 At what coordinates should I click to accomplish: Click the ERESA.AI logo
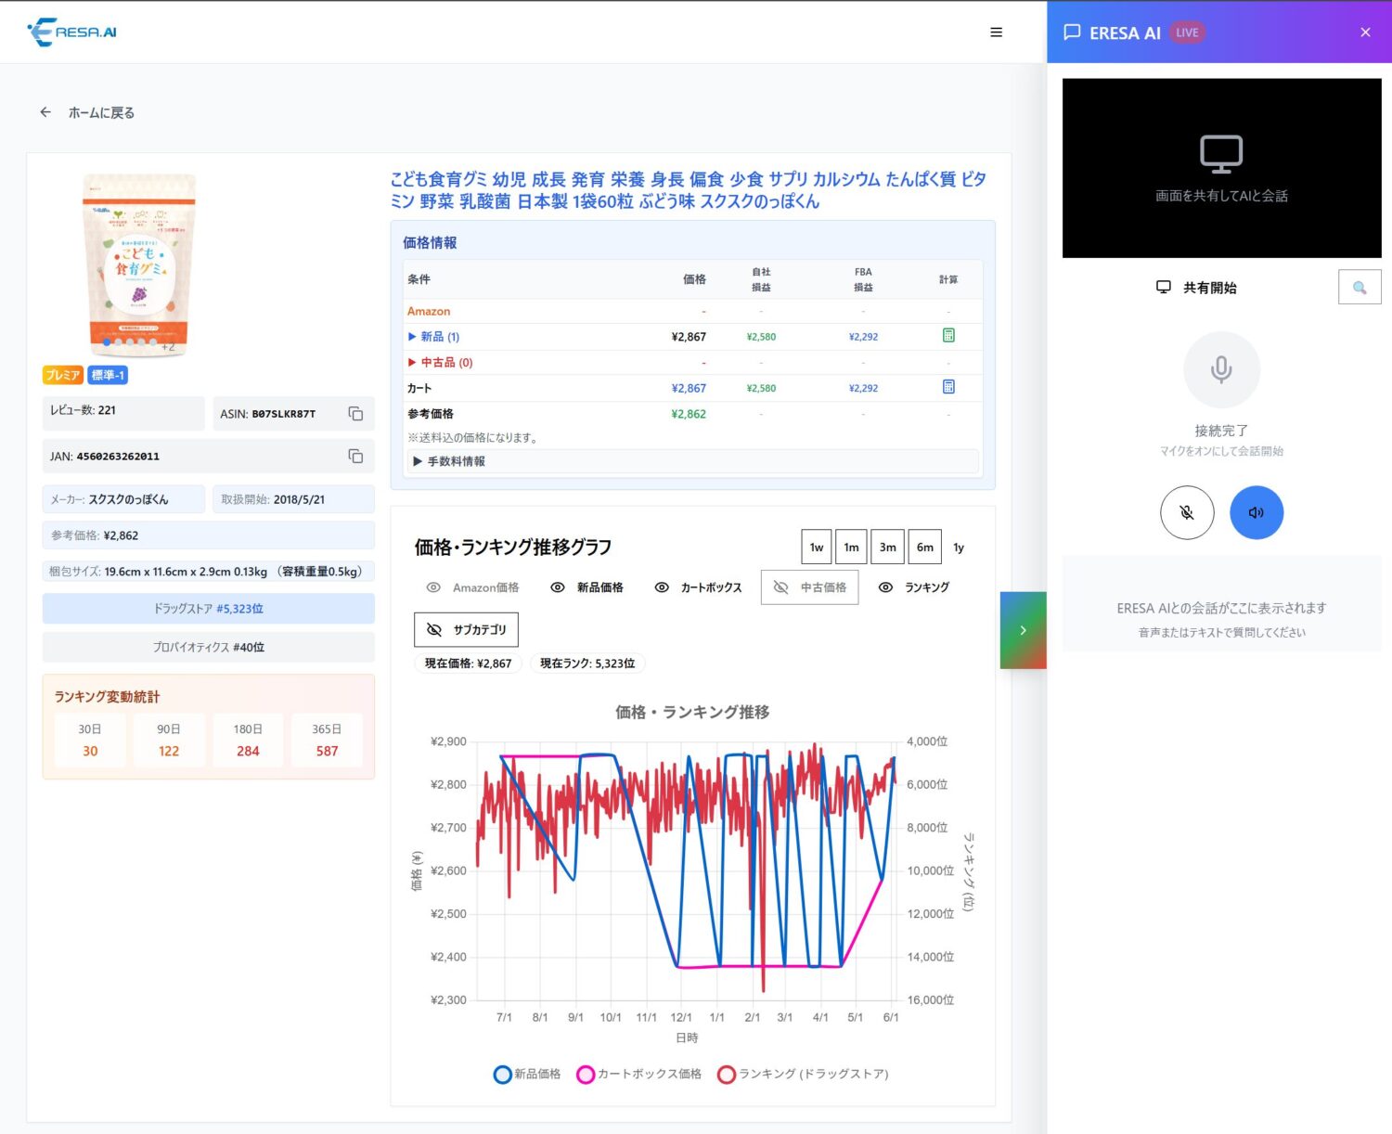click(x=72, y=32)
